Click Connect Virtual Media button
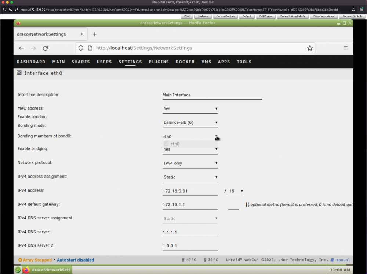The image size is (367, 274). point(293,16)
